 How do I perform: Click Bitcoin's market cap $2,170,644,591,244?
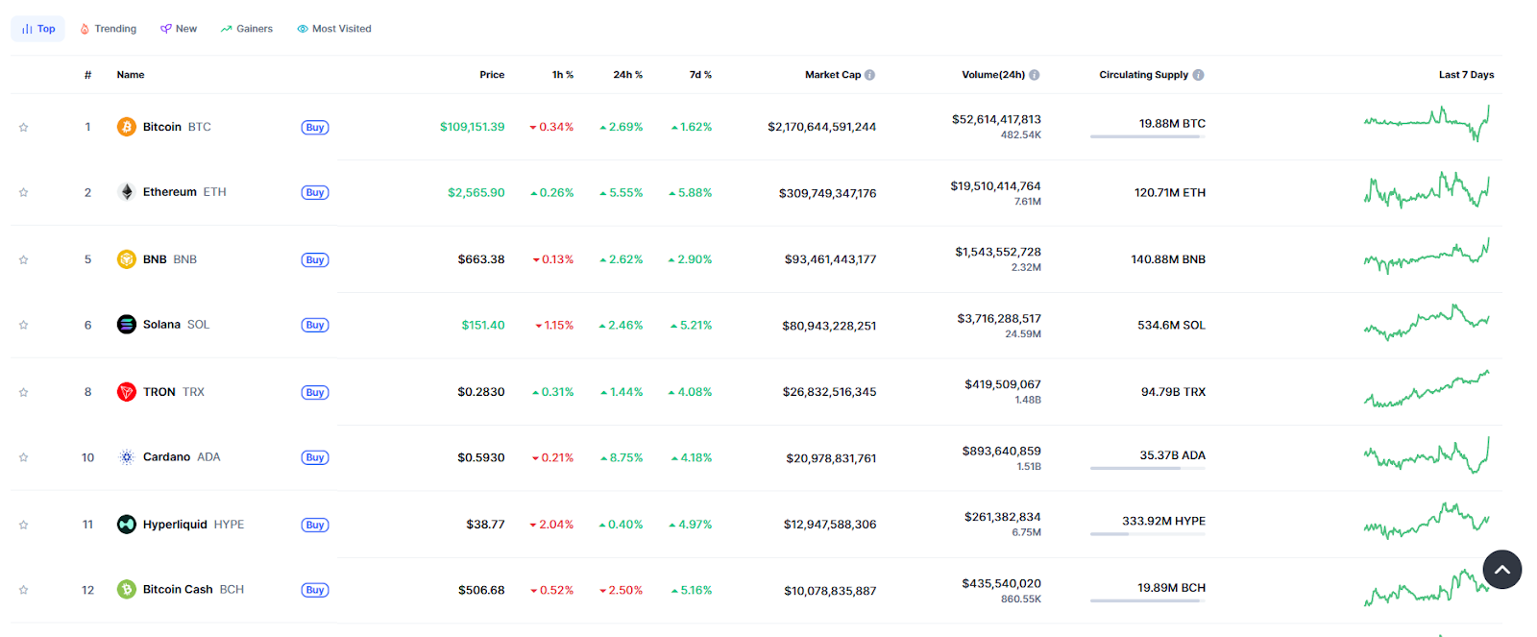822,127
